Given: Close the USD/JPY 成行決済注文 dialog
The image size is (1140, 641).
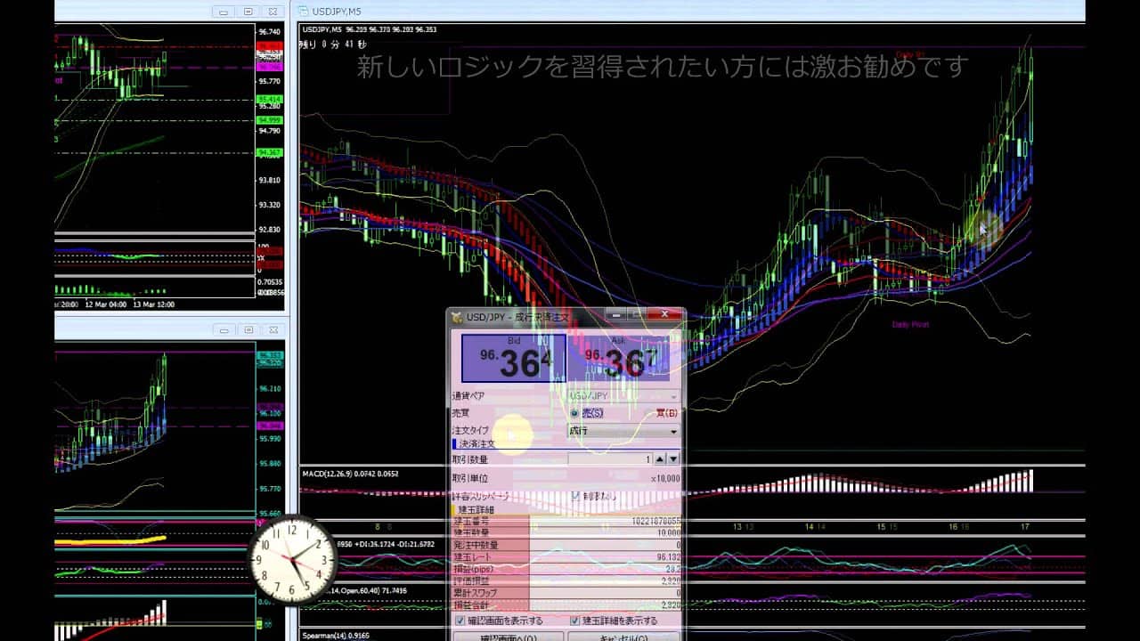Looking at the screenshot, I should (664, 315).
